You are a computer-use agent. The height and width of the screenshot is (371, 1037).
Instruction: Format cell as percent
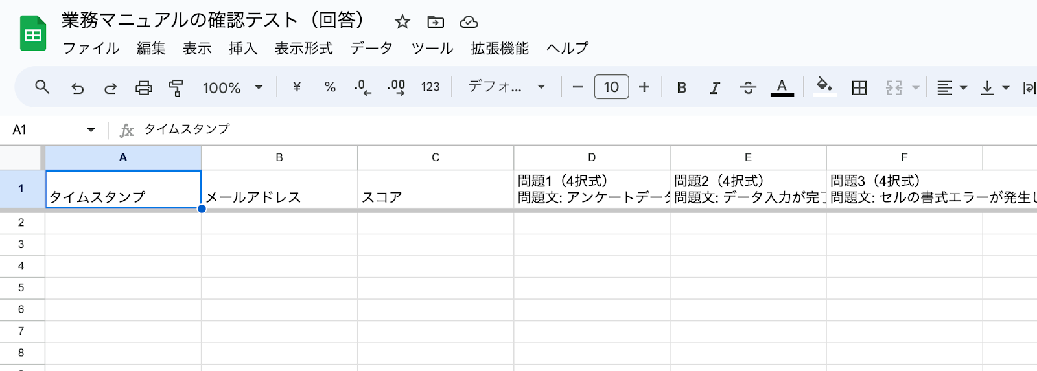(x=330, y=87)
